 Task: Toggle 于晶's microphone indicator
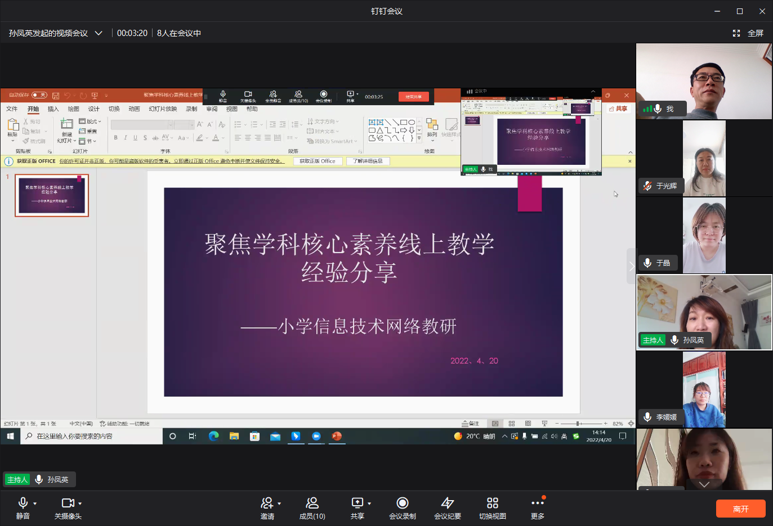tap(647, 263)
